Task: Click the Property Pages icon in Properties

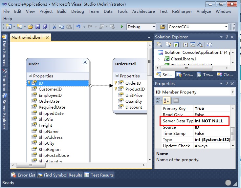Action: click(176, 100)
